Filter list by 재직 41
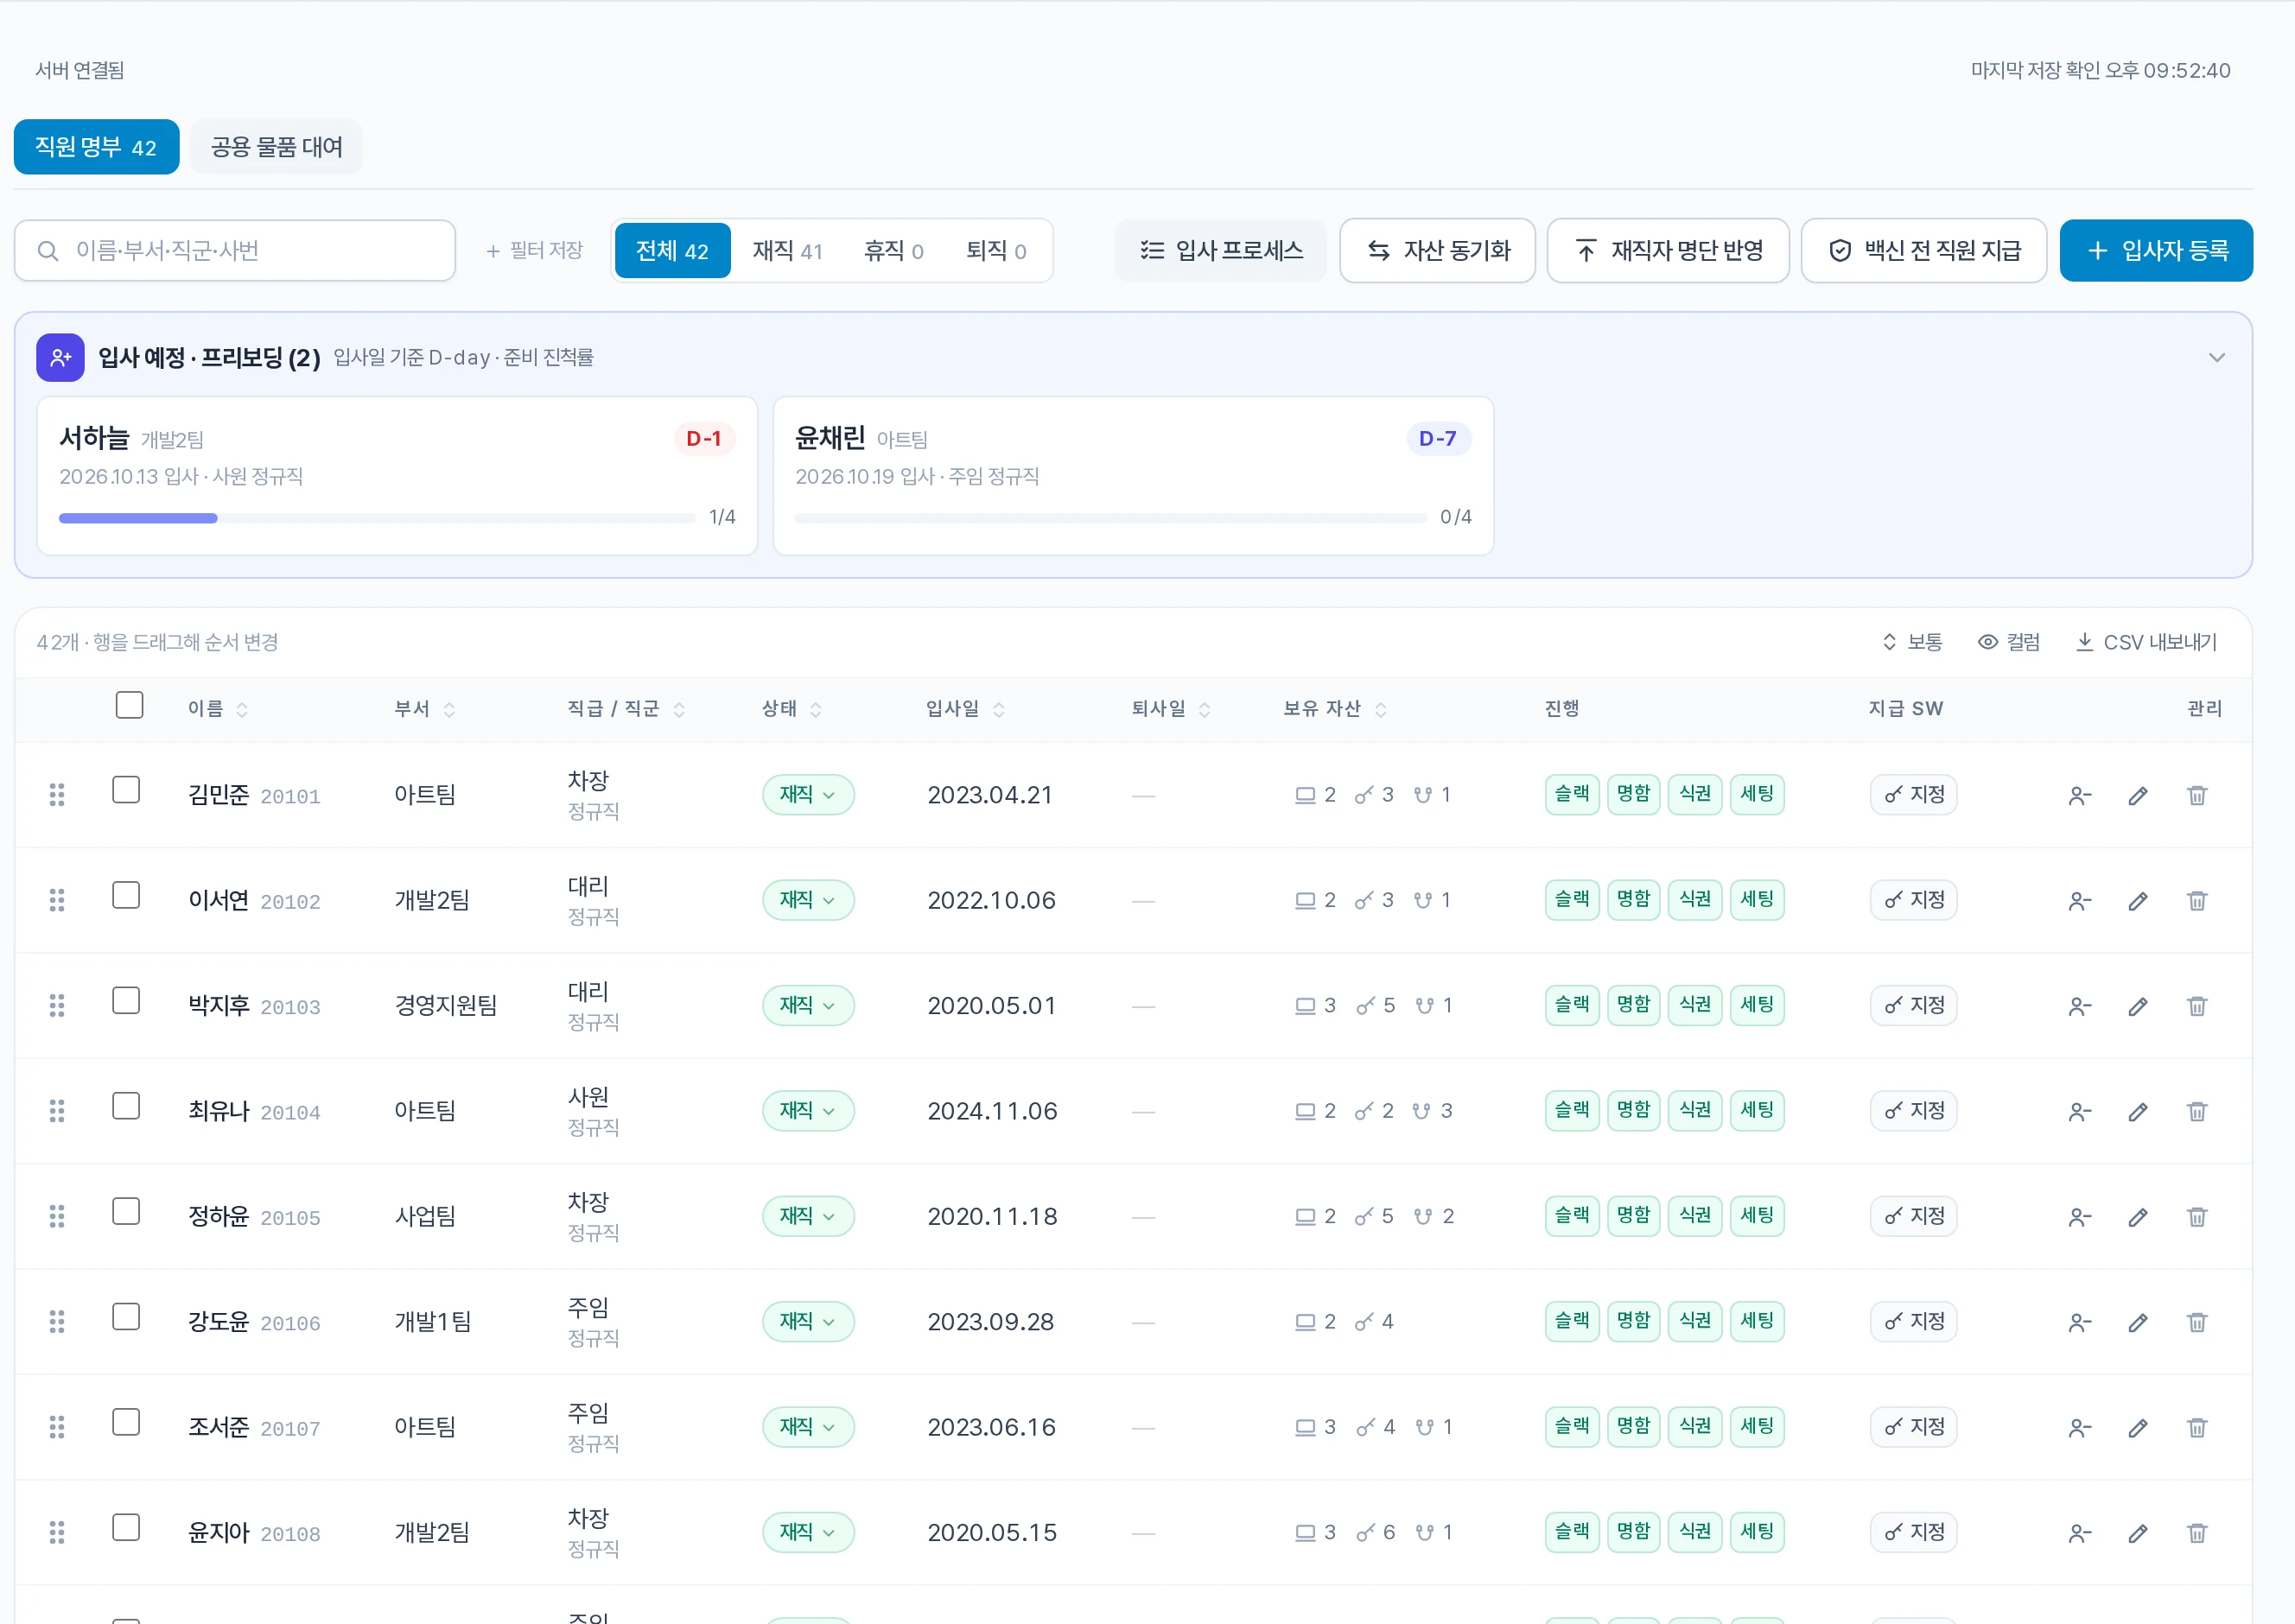Screen dimensions: 2295x1624 pyautogui.click(x=787, y=251)
